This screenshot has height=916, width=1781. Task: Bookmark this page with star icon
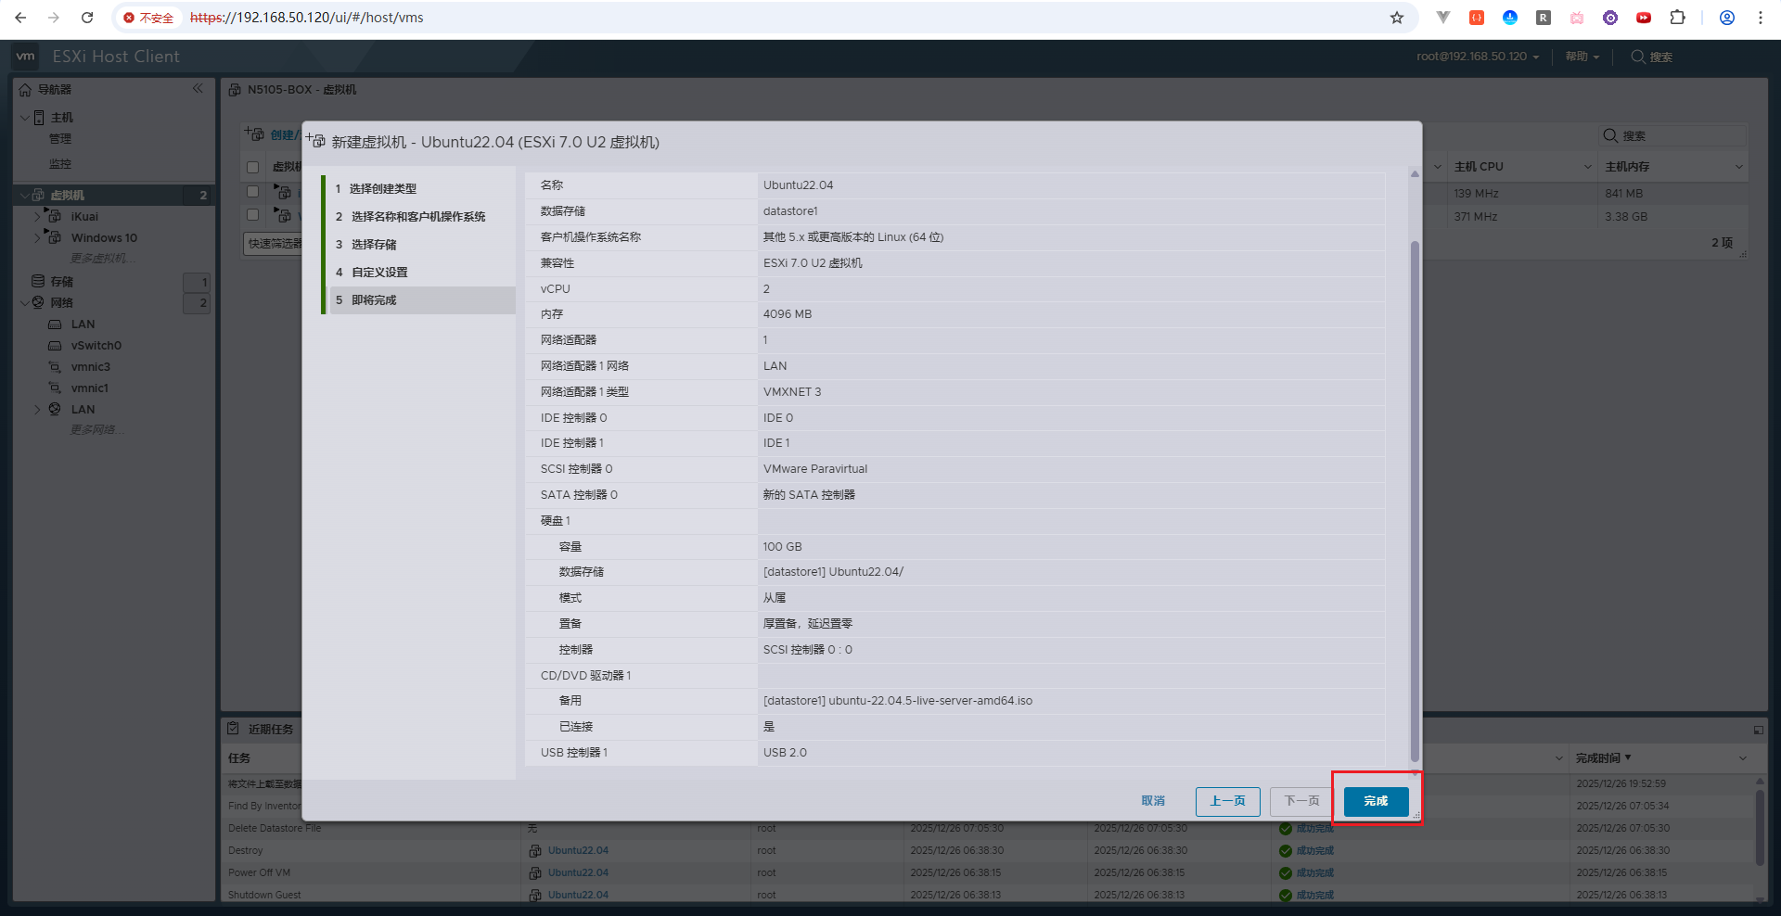pyautogui.click(x=1396, y=18)
